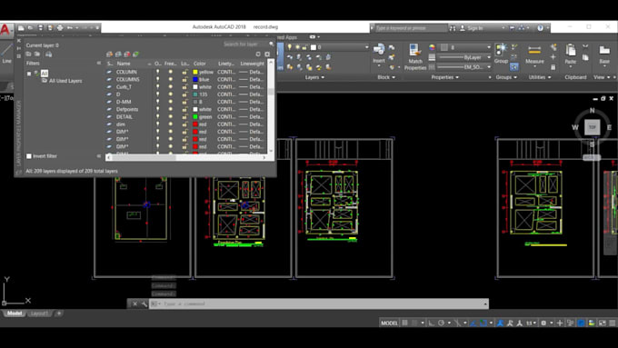
Task: Click New Layer VP Frozen icon
Action: [x=118, y=54]
